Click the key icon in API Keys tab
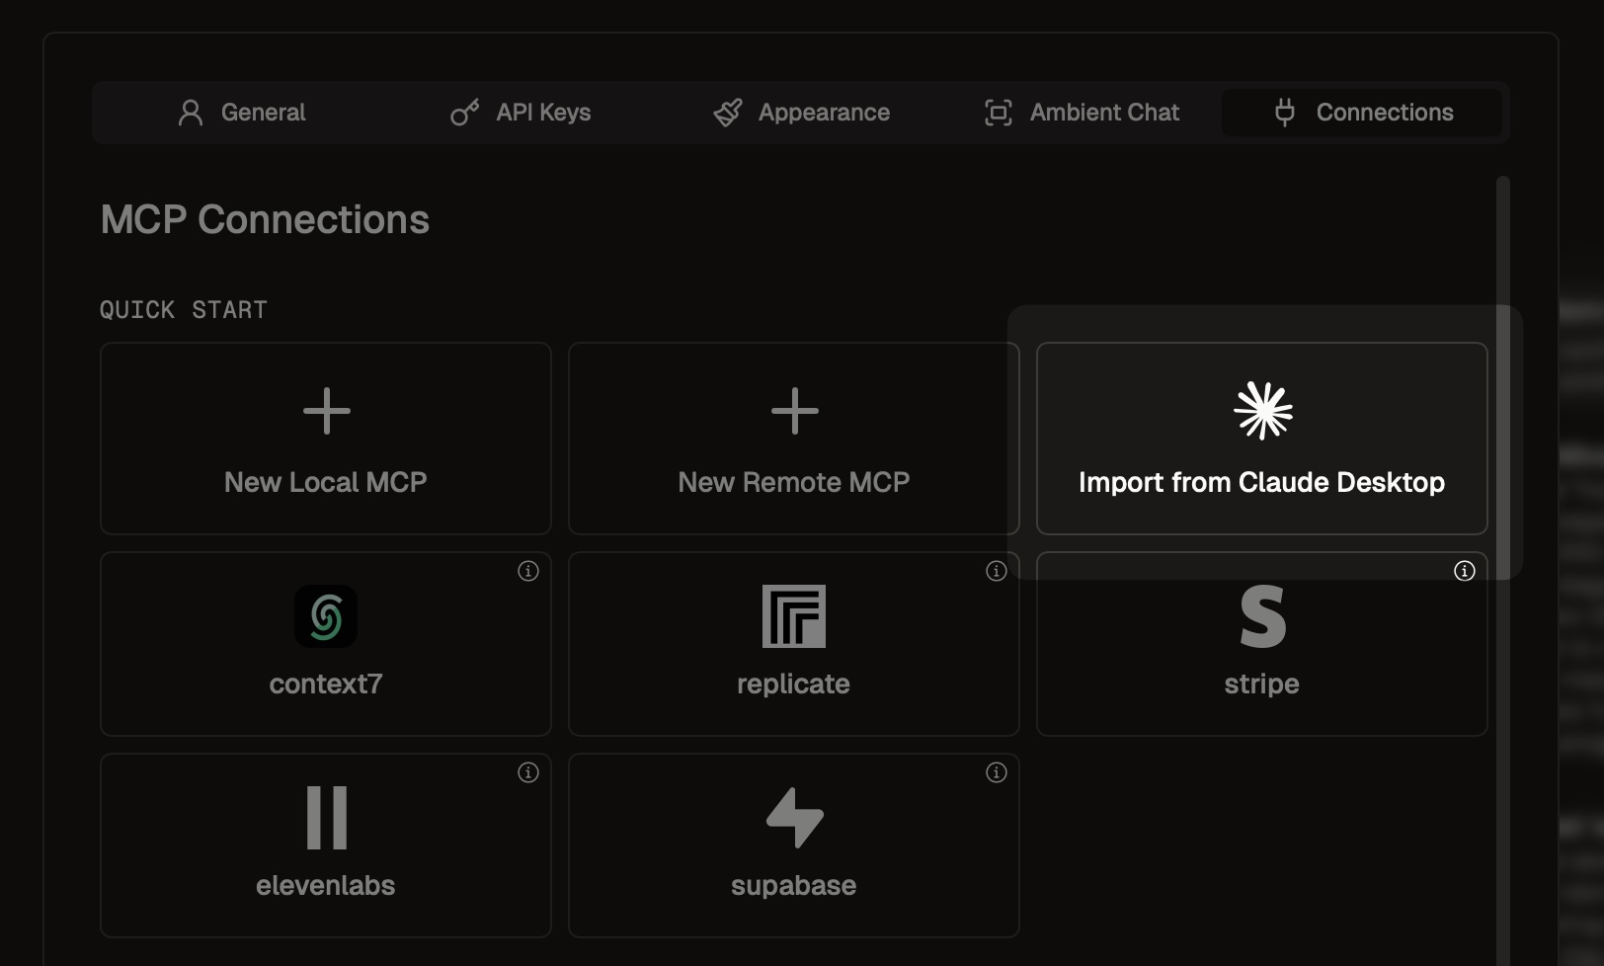1604x966 pixels. 464,113
